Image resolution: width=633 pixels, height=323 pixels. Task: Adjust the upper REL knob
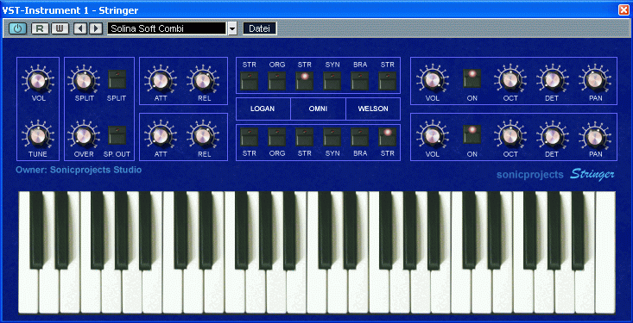click(x=204, y=81)
